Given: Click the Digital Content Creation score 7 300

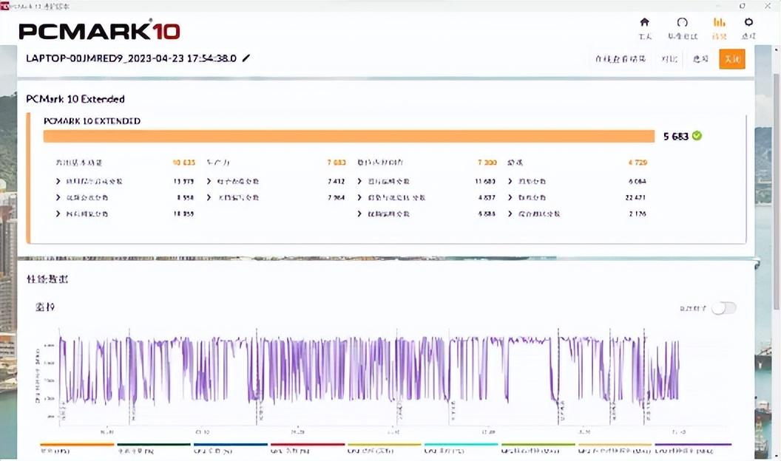Looking at the screenshot, I should pos(487,163).
